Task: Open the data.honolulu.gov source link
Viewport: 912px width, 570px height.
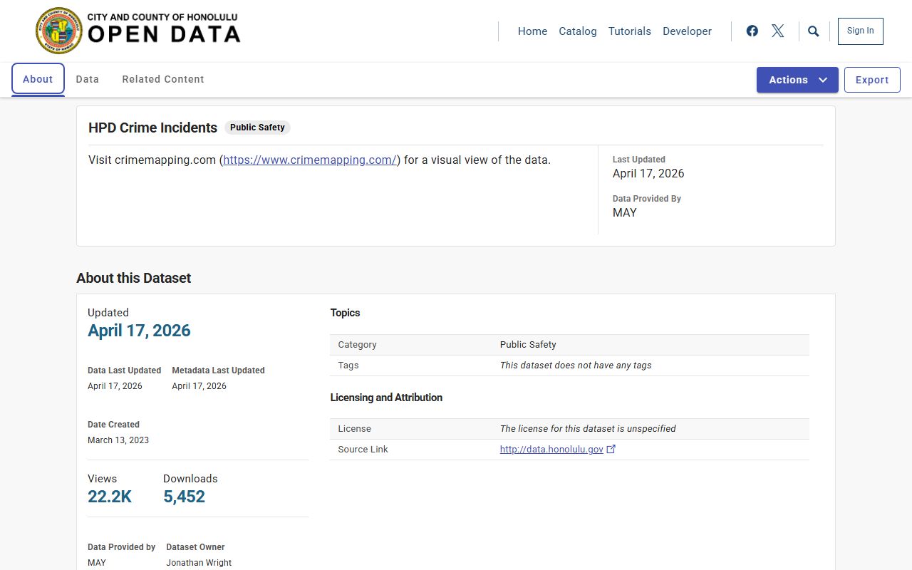Action: click(x=551, y=450)
